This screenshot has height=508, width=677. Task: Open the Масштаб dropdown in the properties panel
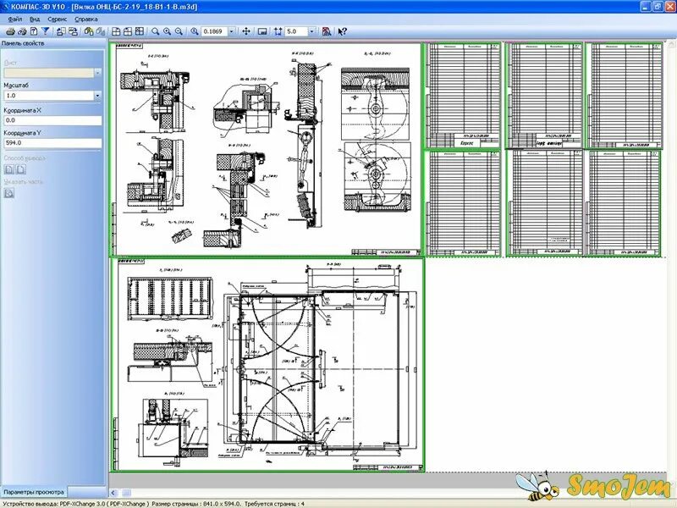(97, 94)
